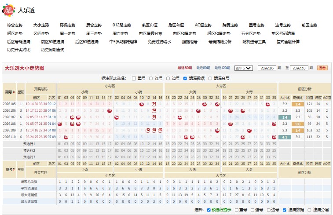The image size is (333, 215).
Task: Sort by 期号 using top header arrows
Action: [x=14, y=92]
